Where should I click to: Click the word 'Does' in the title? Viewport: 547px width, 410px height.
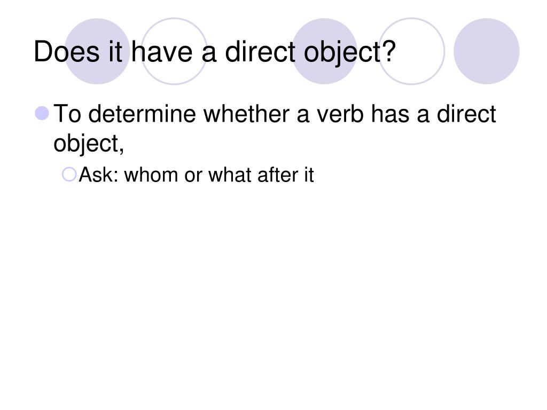67,52
